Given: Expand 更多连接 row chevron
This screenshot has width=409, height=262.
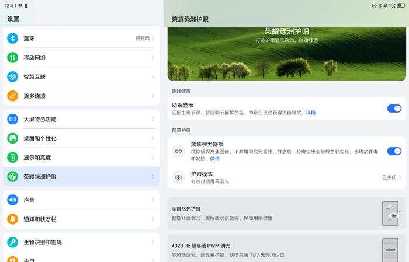Looking at the screenshot, I should 153,96.
